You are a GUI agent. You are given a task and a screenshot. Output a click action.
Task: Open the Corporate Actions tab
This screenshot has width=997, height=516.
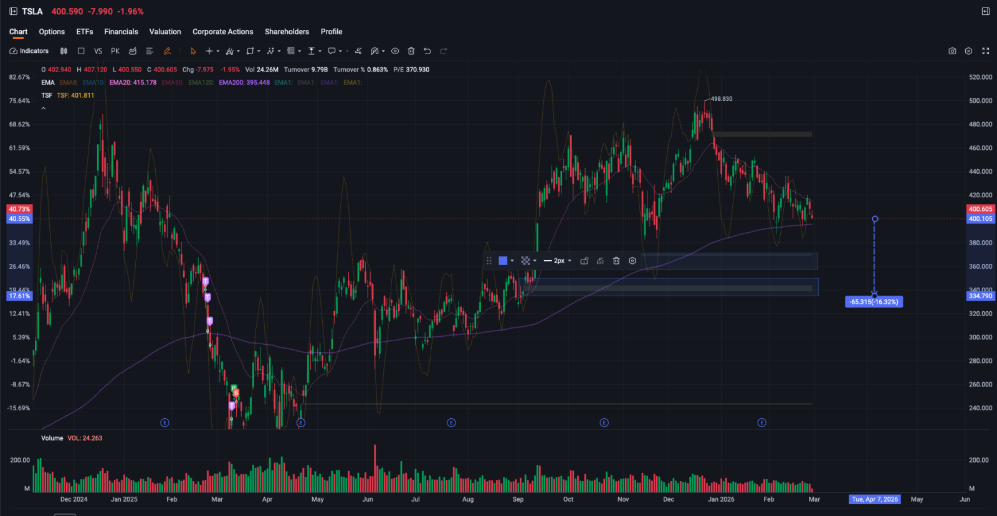click(223, 32)
